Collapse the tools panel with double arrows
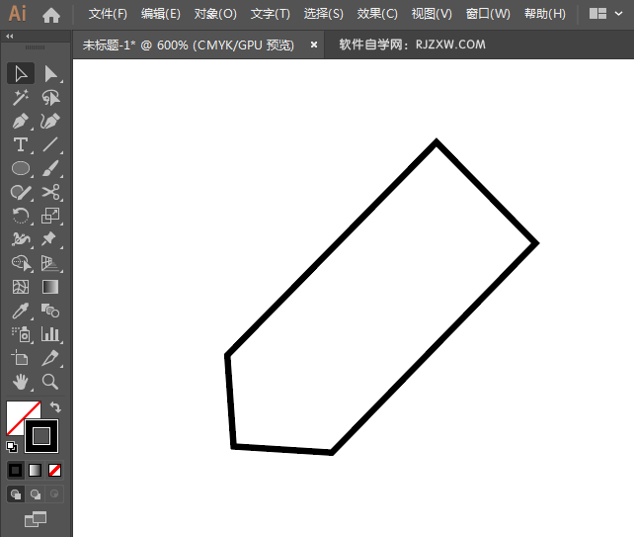The width and height of the screenshot is (634, 537). pyautogui.click(x=10, y=36)
